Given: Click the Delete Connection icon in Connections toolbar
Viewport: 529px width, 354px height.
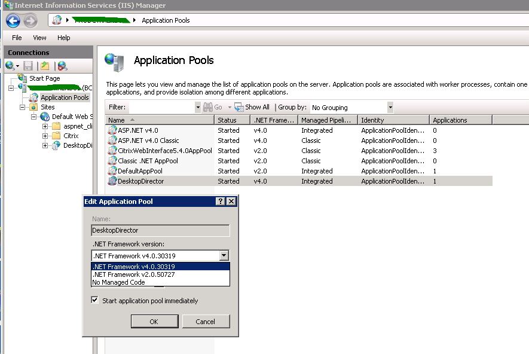Looking at the screenshot, I should (62, 66).
